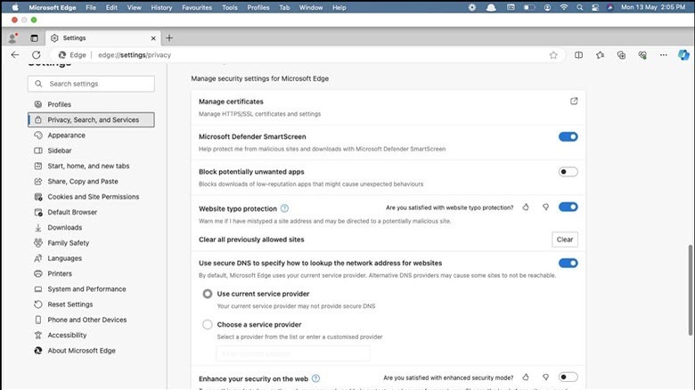This screenshot has width=695, height=390.
Task: Clear all previously allowed sites
Action: (564, 240)
